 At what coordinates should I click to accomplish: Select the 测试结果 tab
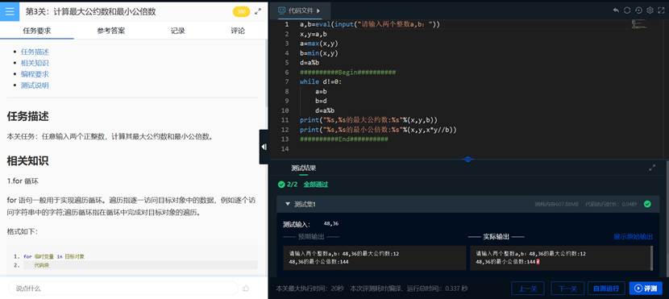pyautogui.click(x=303, y=168)
